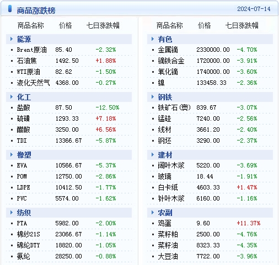Open the 化工 category heading
Viewport: 279px width, 265px height.
(x=24, y=97)
